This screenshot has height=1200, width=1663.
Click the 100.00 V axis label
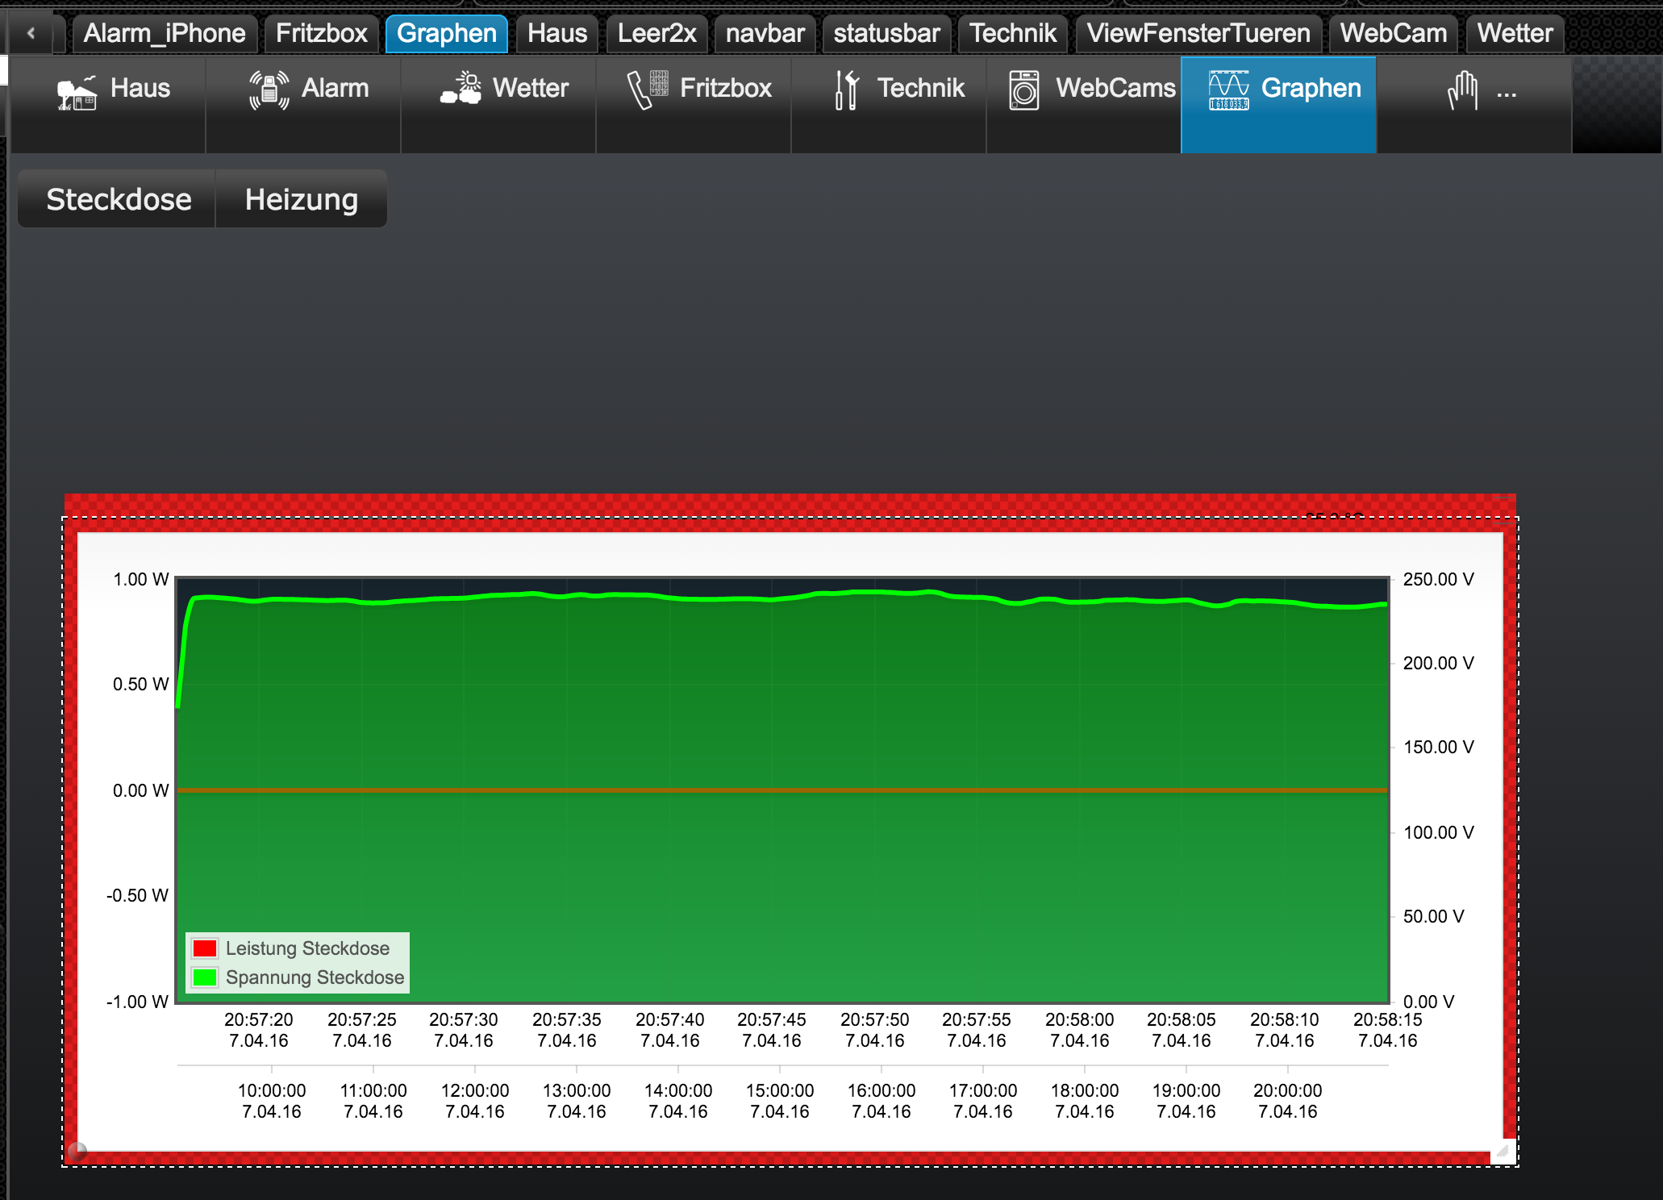click(x=1438, y=832)
